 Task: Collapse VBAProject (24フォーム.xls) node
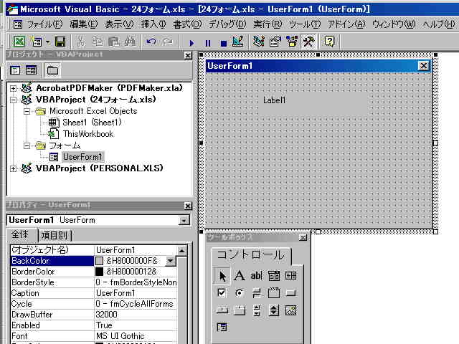[x=13, y=100]
